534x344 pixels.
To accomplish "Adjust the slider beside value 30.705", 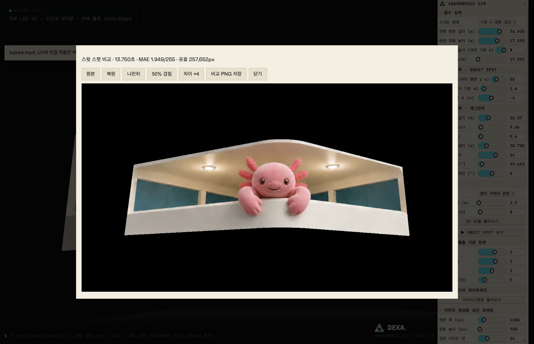I will click(x=492, y=146).
